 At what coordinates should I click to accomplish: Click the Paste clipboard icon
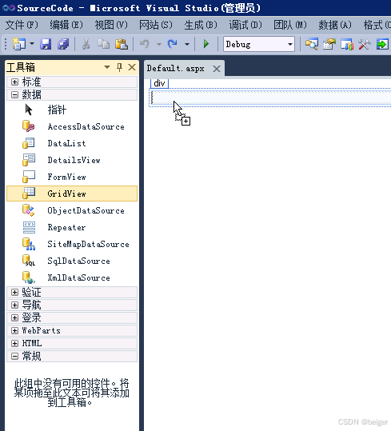click(x=122, y=44)
